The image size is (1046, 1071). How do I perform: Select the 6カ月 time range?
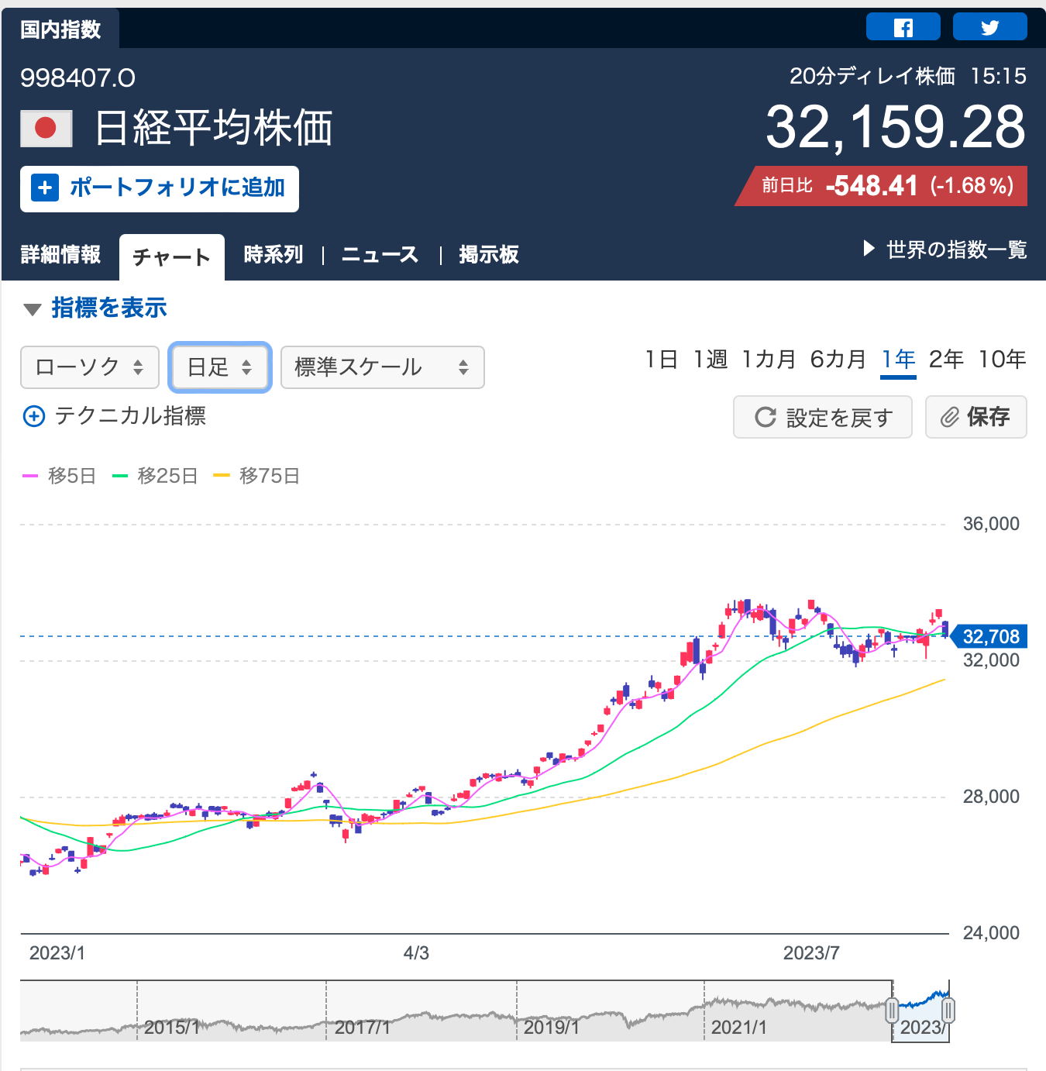pyautogui.click(x=838, y=360)
